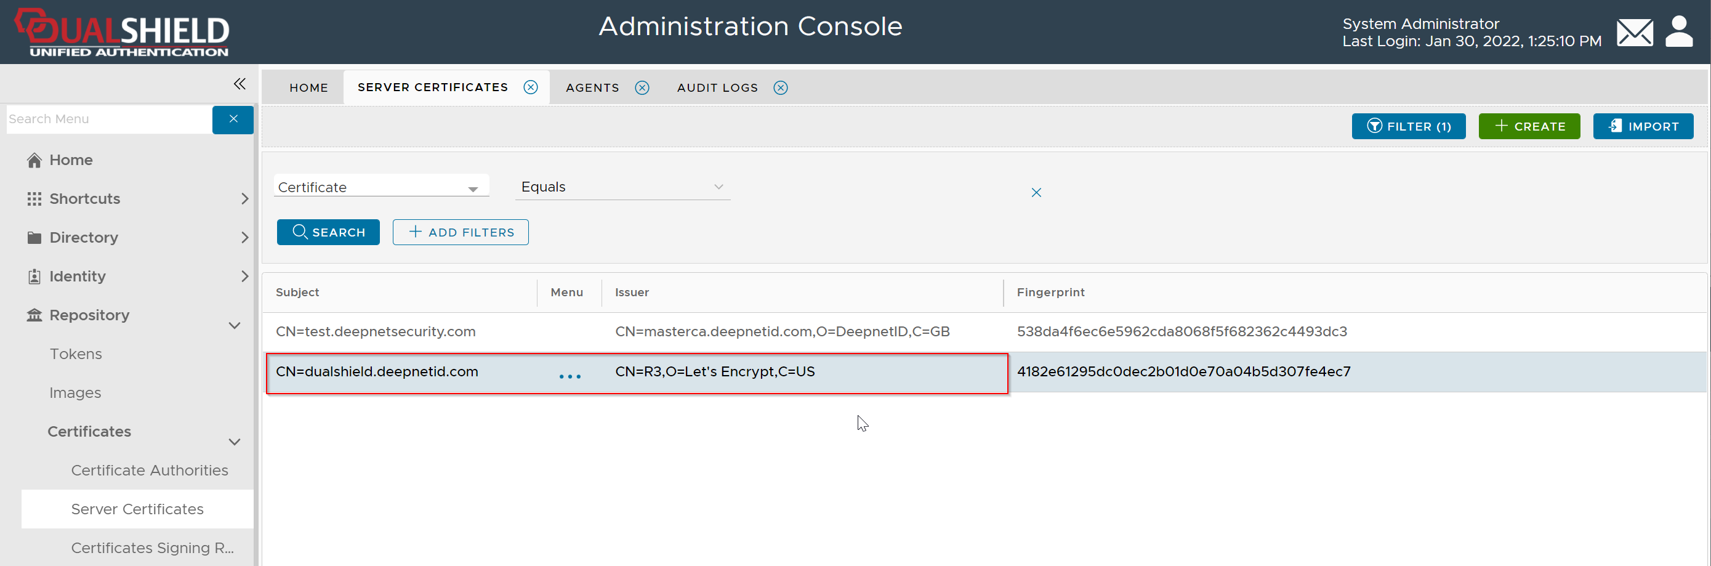The image size is (1711, 566).
Task: Switch to the Audit Logs tab
Action: [717, 87]
